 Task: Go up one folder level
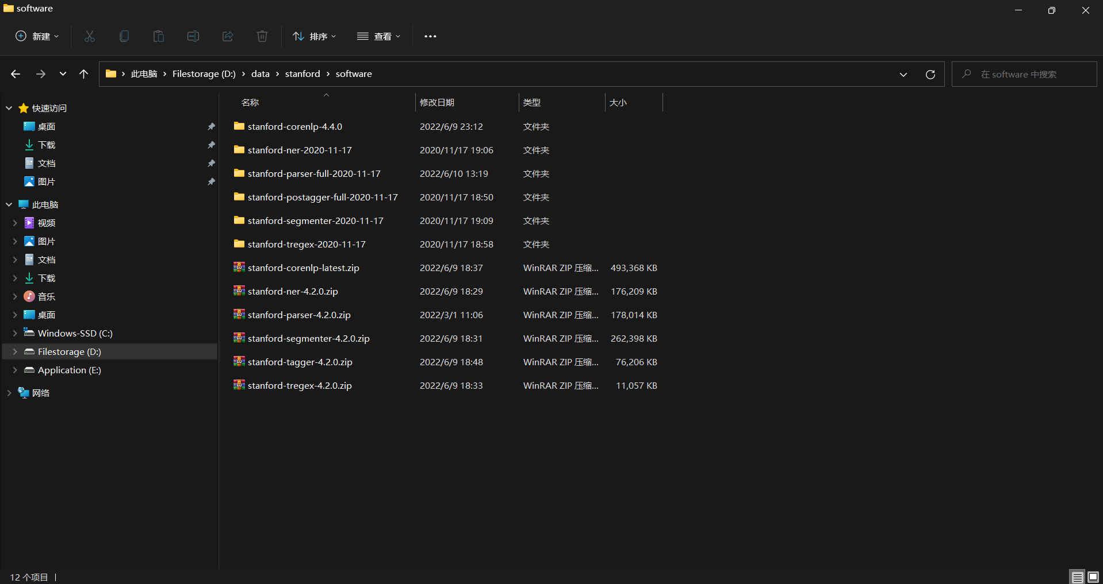click(x=84, y=74)
